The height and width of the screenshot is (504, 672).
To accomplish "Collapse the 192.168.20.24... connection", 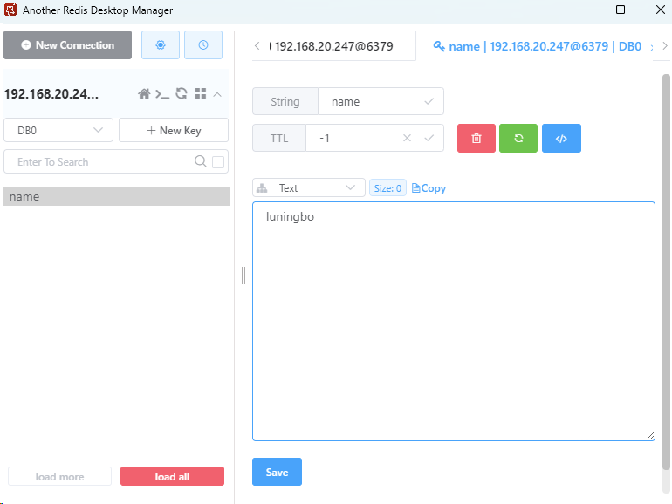I will pos(217,95).
